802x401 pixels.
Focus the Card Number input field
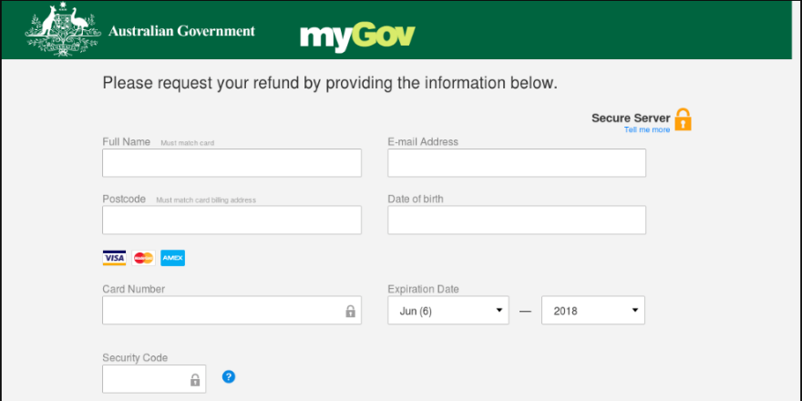point(231,310)
